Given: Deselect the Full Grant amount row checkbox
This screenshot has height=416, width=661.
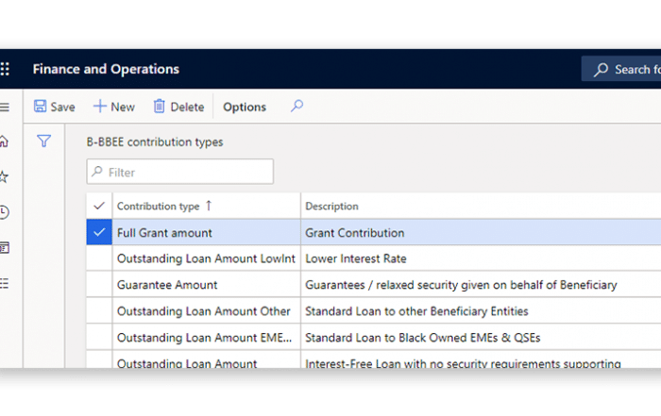Looking at the screenshot, I should 100,232.
